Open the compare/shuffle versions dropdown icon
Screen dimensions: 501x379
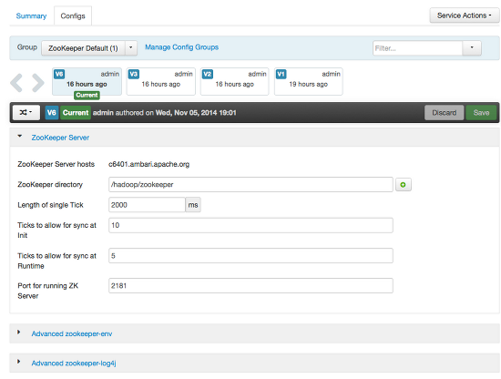26,112
